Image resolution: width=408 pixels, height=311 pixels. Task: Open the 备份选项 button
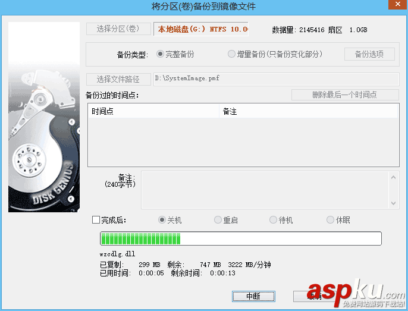pyautogui.click(x=369, y=54)
